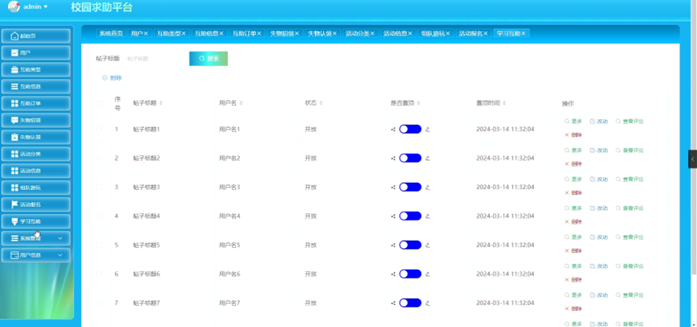The height and width of the screenshot is (327, 697).
Task: Open 活动分类 grid icon in sidebar
Action: (x=15, y=154)
